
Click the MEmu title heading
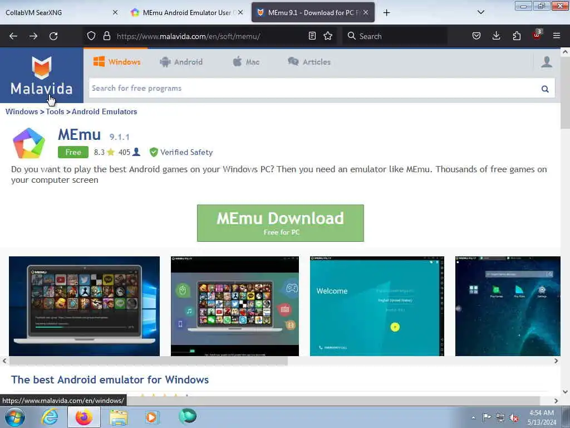point(79,135)
